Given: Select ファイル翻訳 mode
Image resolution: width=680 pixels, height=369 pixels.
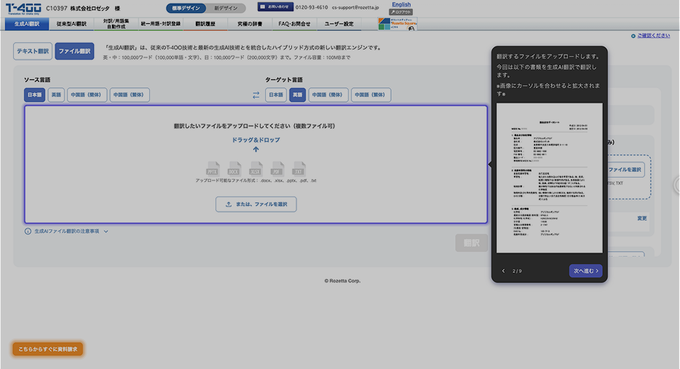Looking at the screenshot, I should (74, 51).
